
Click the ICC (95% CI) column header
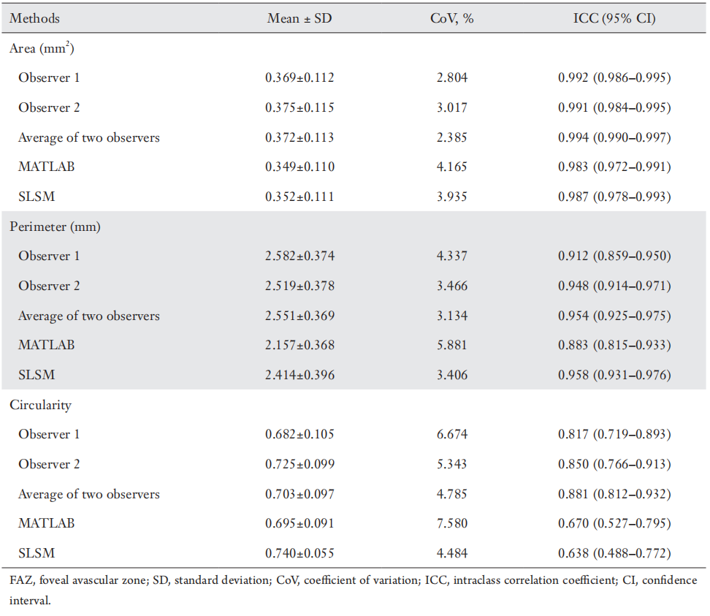coord(614,18)
